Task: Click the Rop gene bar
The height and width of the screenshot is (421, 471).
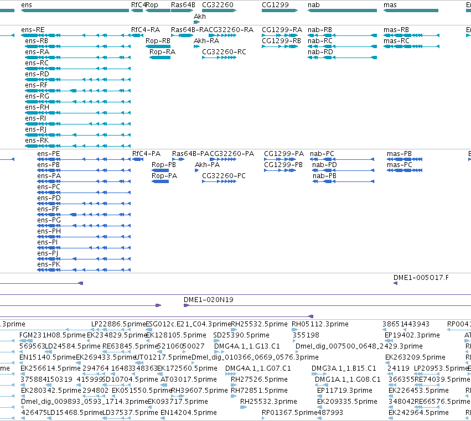Action: pyautogui.click(x=158, y=11)
